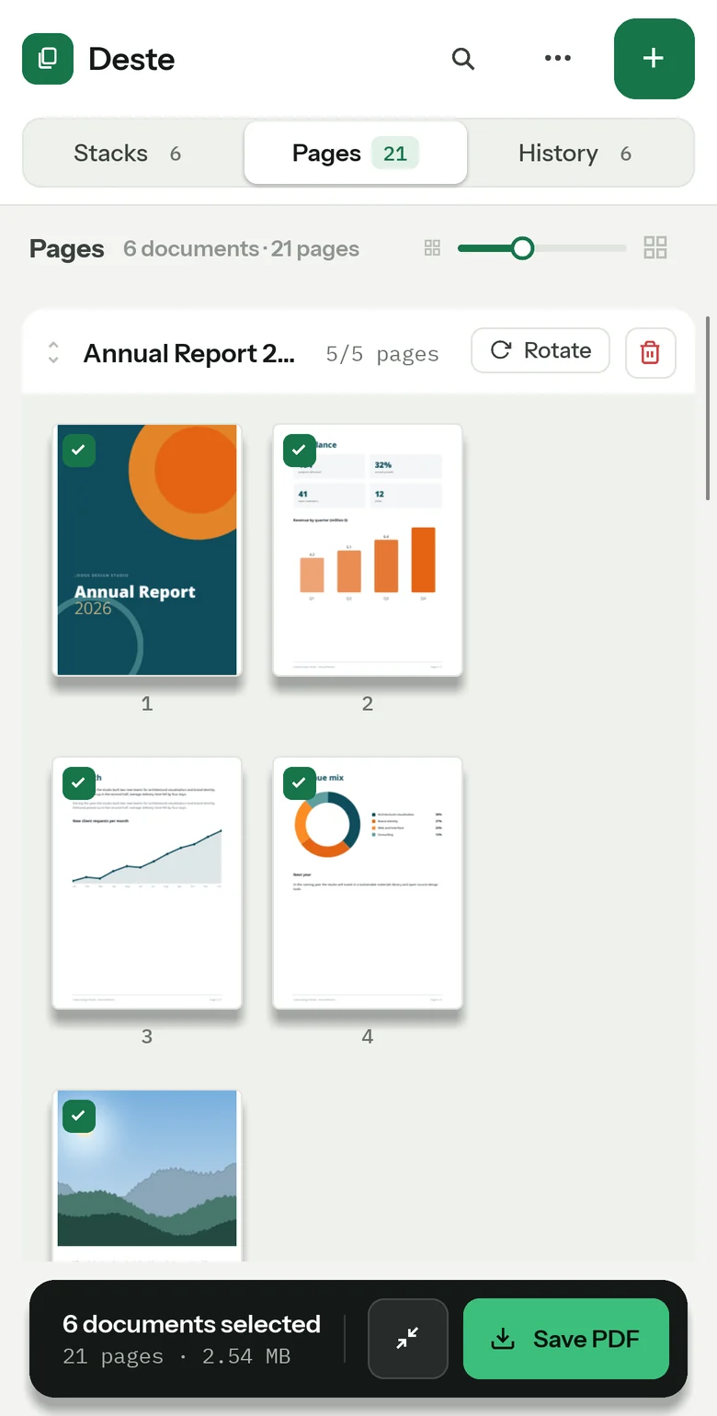The image size is (717, 1416).
Task: Click the "5/5 pages" count text
Action: tap(382, 354)
